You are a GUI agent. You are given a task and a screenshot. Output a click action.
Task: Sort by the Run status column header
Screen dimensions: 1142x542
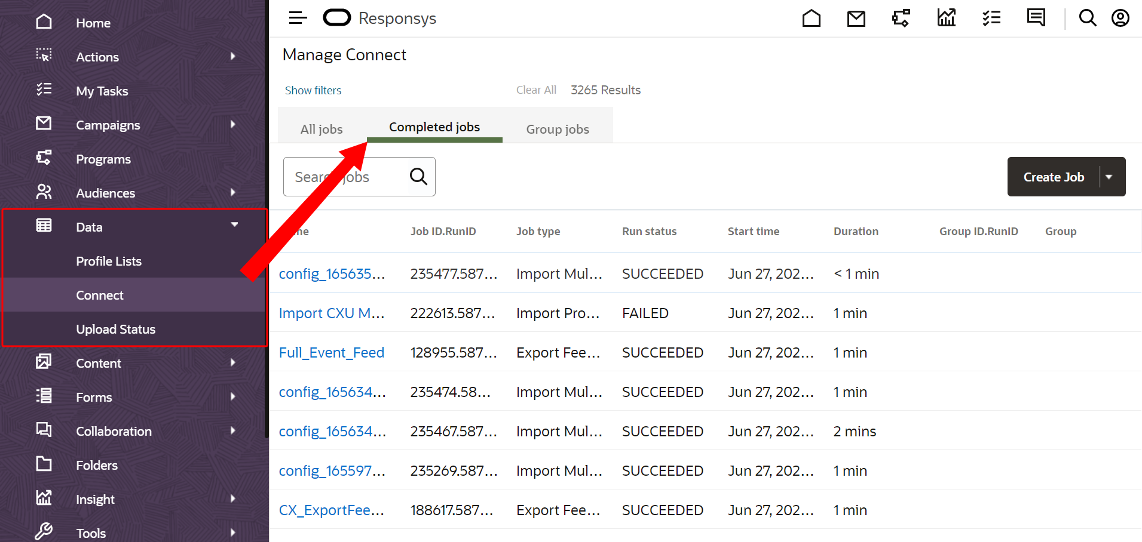click(649, 232)
